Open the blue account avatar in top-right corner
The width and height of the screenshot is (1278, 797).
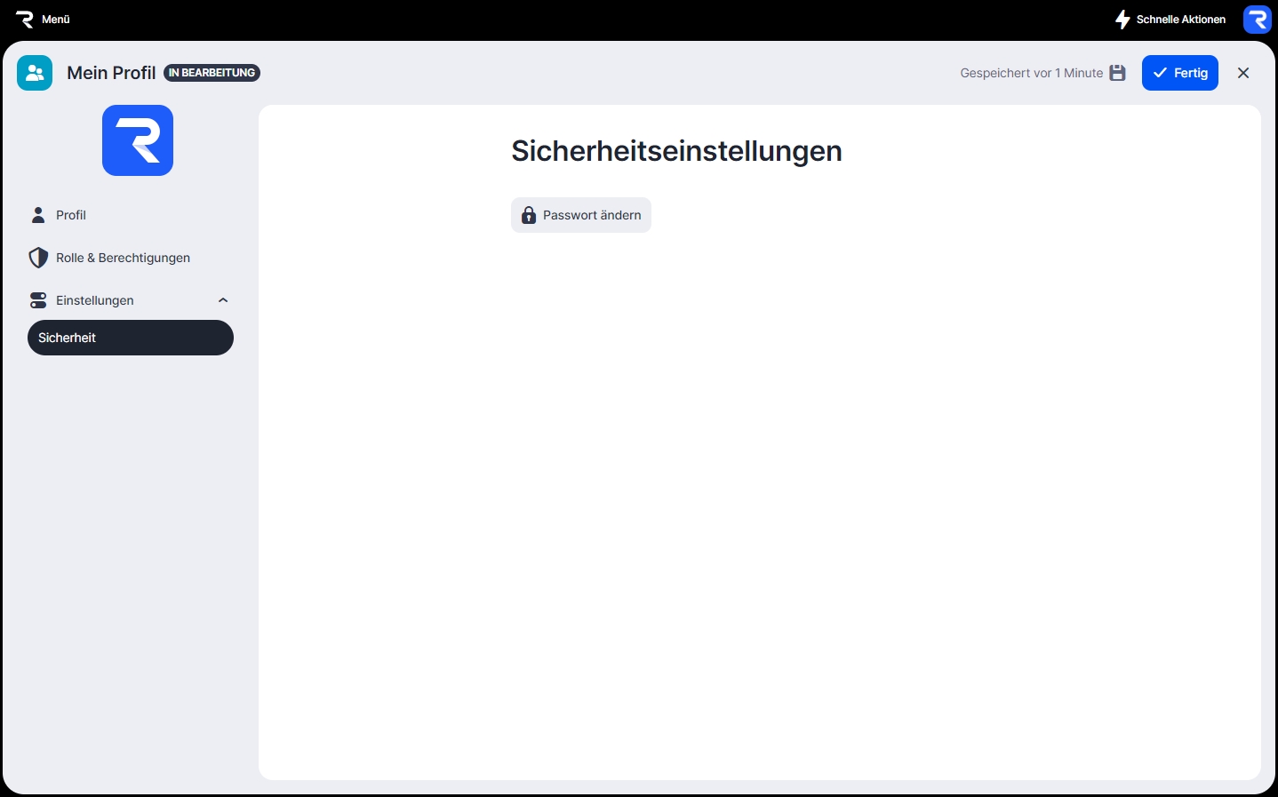[x=1257, y=20]
